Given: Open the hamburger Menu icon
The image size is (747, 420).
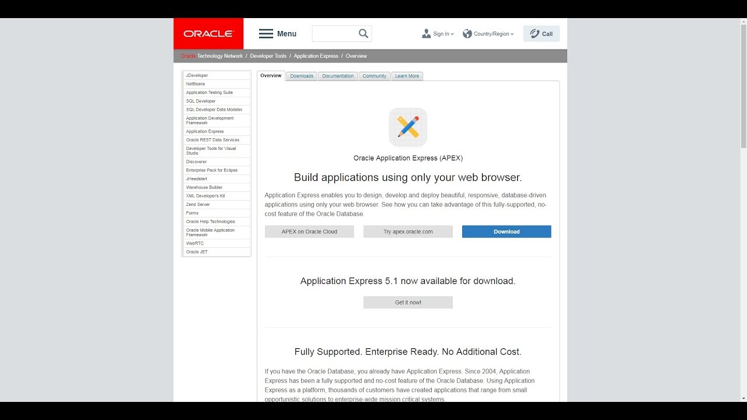Looking at the screenshot, I should click(266, 34).
